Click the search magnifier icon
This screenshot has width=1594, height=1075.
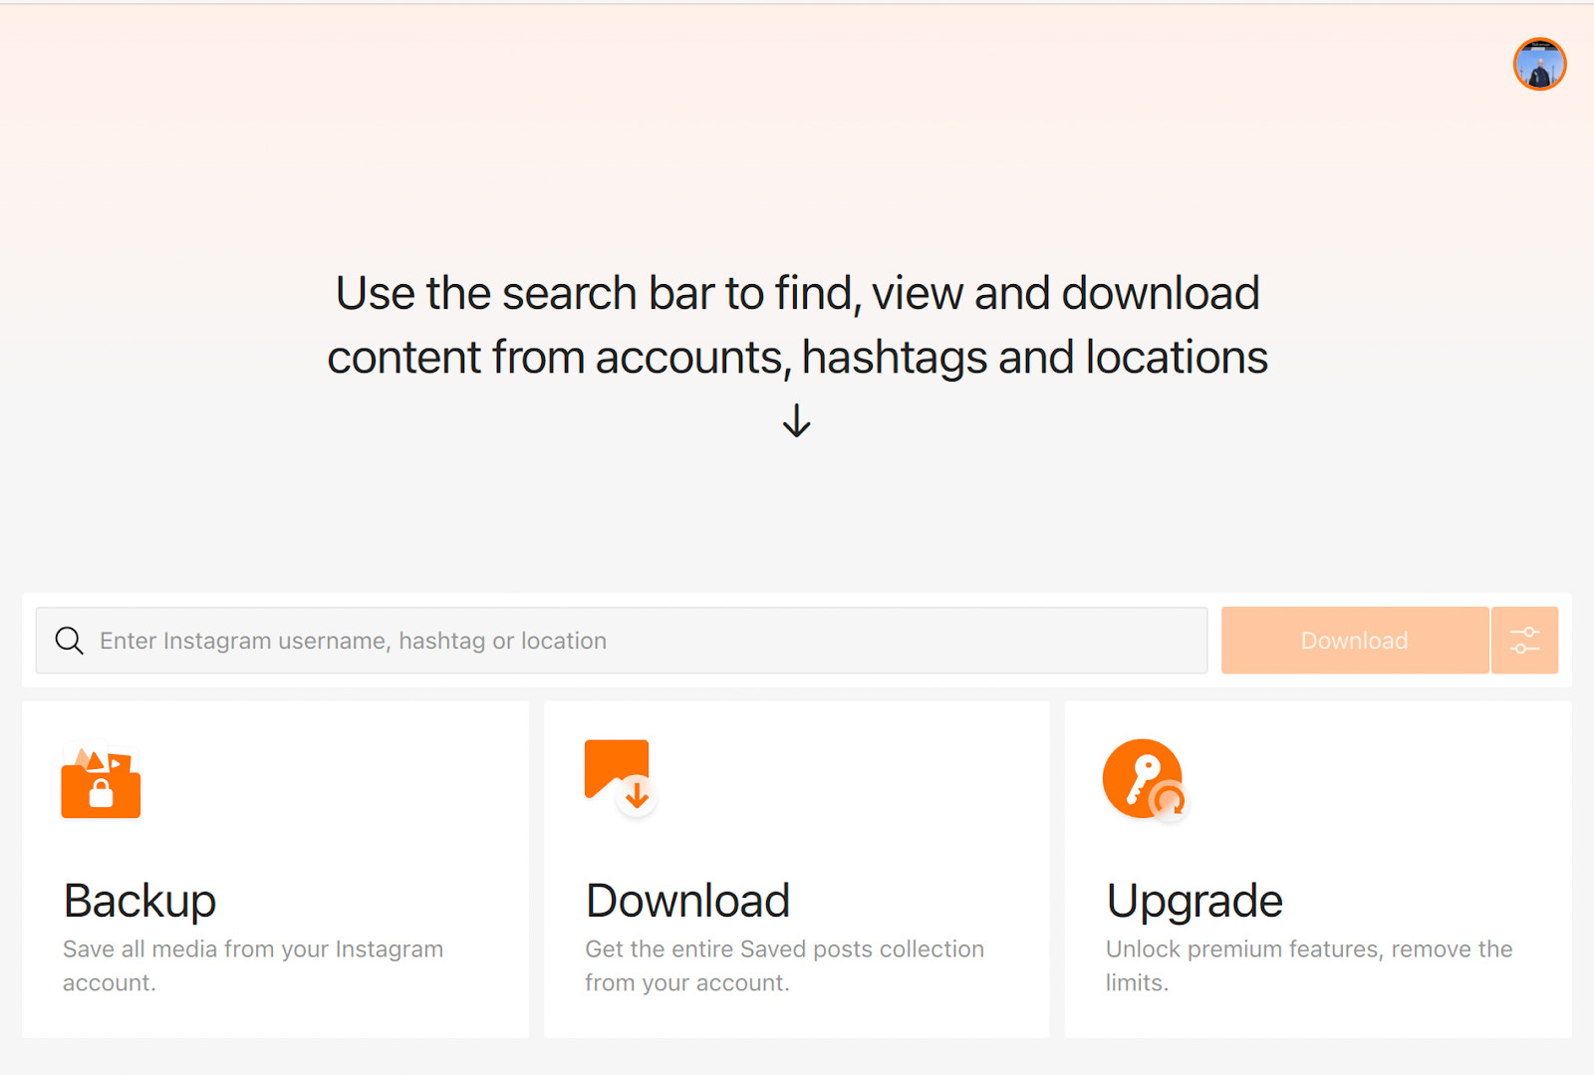pos(69,641)
